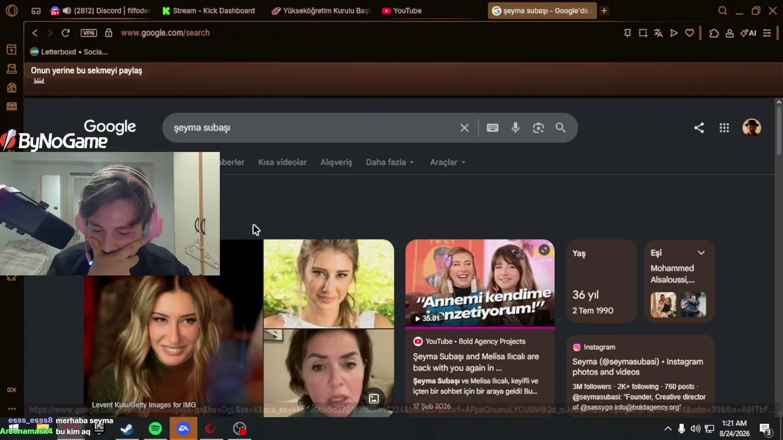Open the Google account avatar

(752, 127)
